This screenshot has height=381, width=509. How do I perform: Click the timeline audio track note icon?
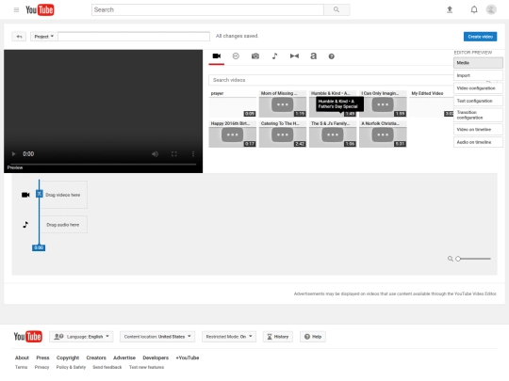coord(25,225)
